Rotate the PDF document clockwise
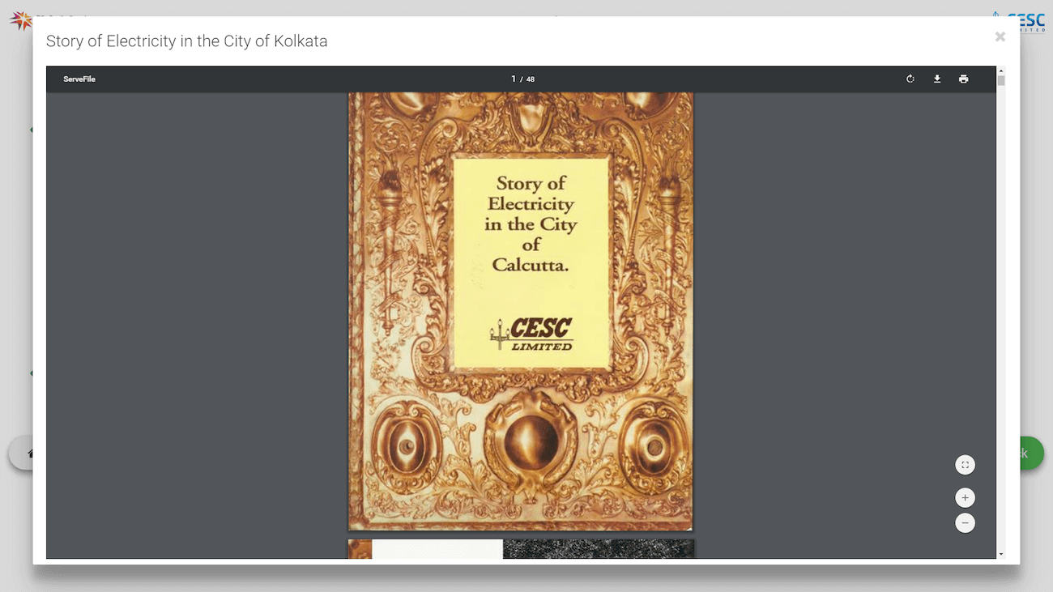1053x592 pixels. click(x=910, y=79)
